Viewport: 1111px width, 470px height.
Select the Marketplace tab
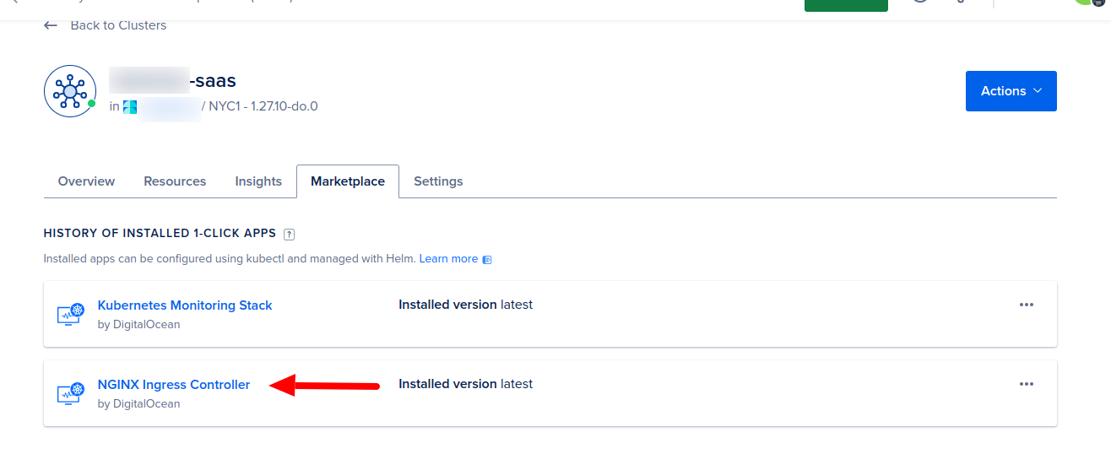(x=348, y=181)
